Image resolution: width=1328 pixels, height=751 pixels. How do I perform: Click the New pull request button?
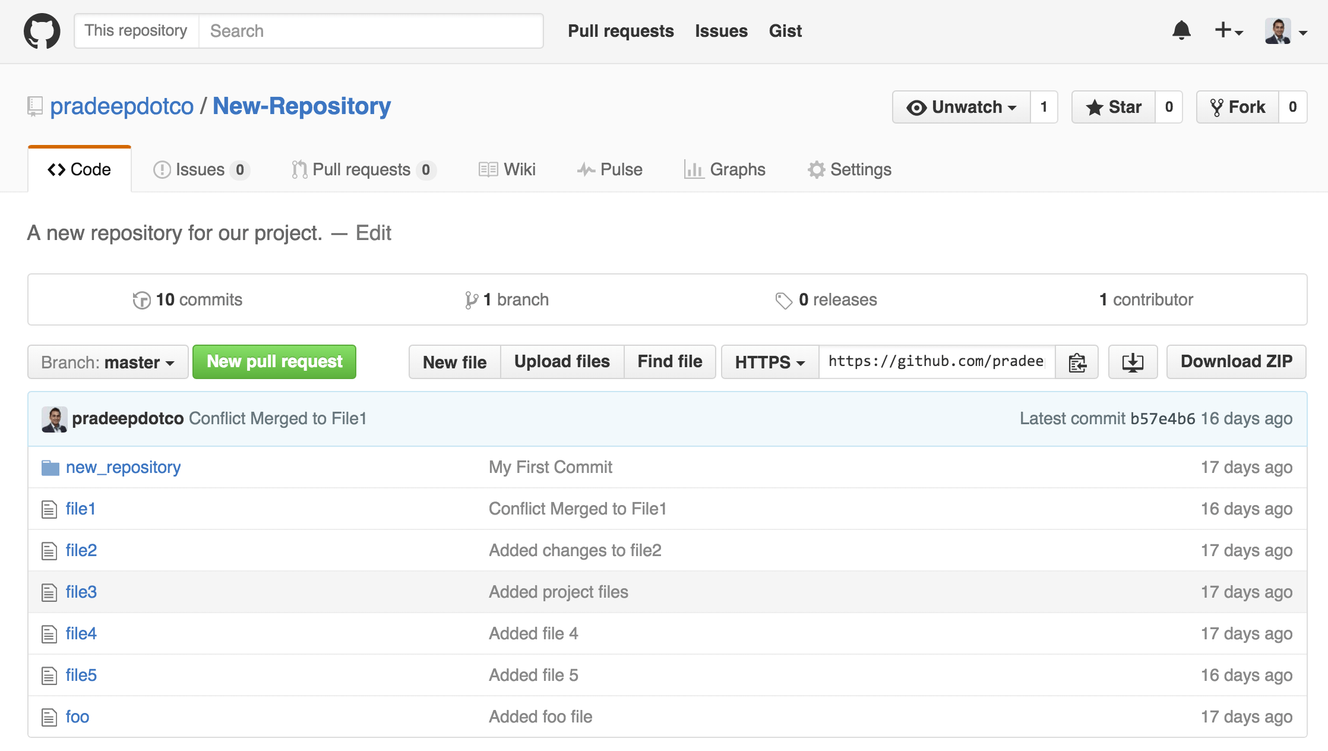274,362
